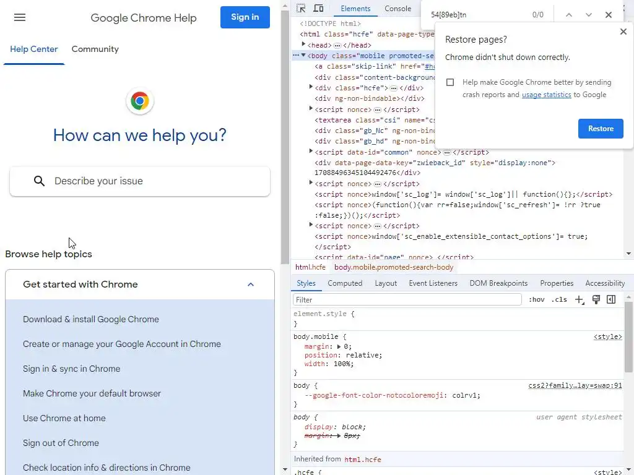Select body.mobile.promoted-search-body breadcrumb
Image resolution: width=634 pixels, height=475 pixels.
pyautogui.click(x=394, y=267)
